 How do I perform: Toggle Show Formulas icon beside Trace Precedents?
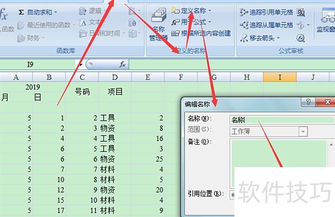pyautogui.click(x=300, y=12)
